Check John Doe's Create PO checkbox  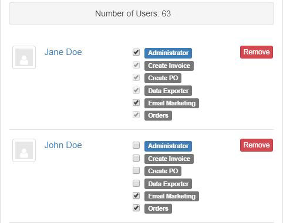(136, 170)
